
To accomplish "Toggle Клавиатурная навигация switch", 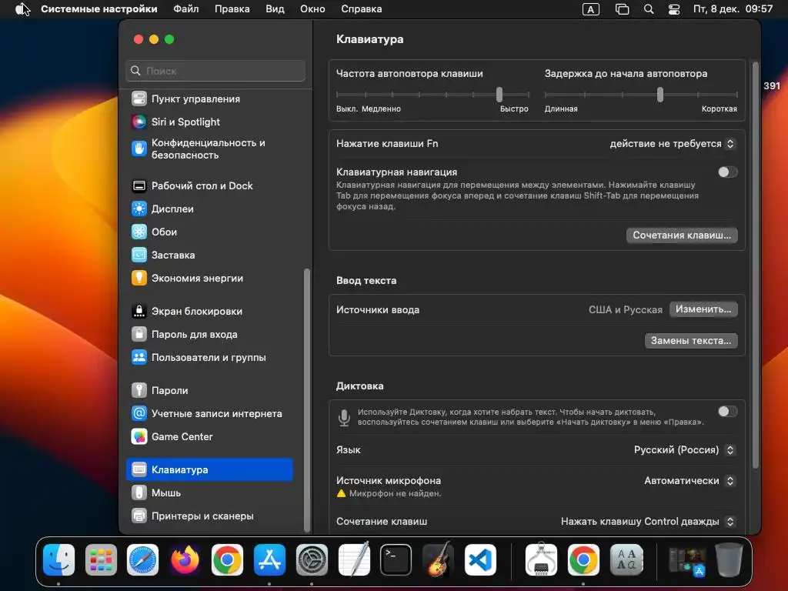I will [727, 172].
